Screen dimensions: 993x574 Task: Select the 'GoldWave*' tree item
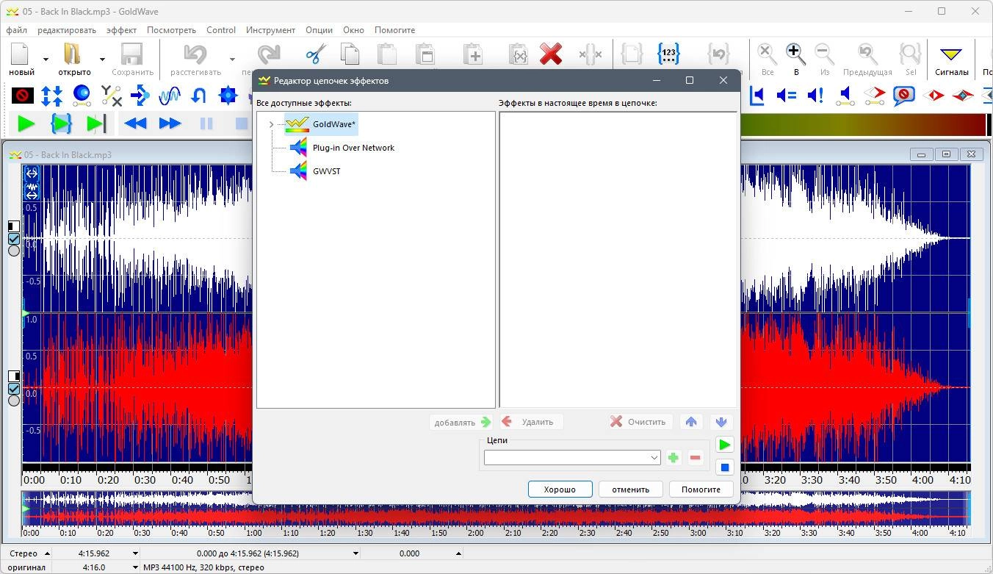click(333, 124)
